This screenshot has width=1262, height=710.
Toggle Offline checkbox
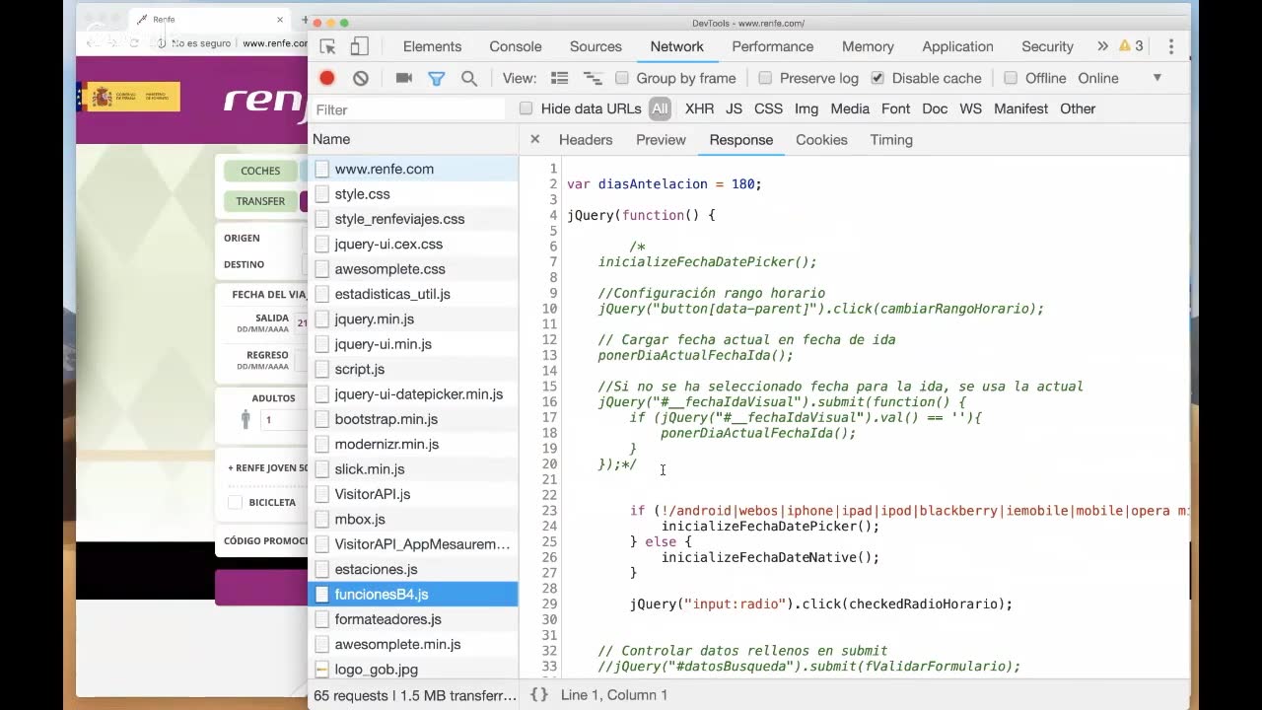pos(1011,78)
